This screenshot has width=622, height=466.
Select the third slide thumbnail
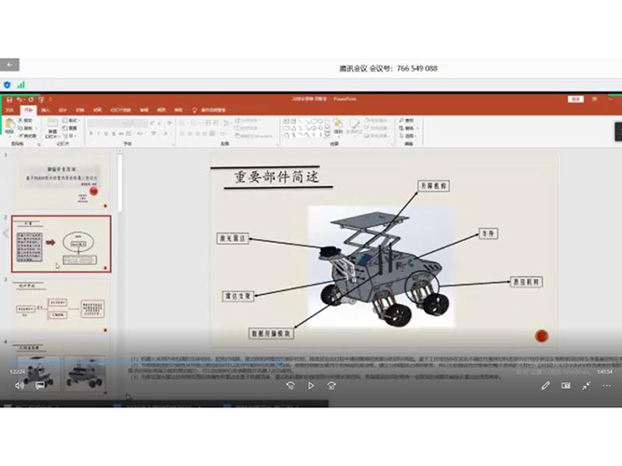[61, 305]
